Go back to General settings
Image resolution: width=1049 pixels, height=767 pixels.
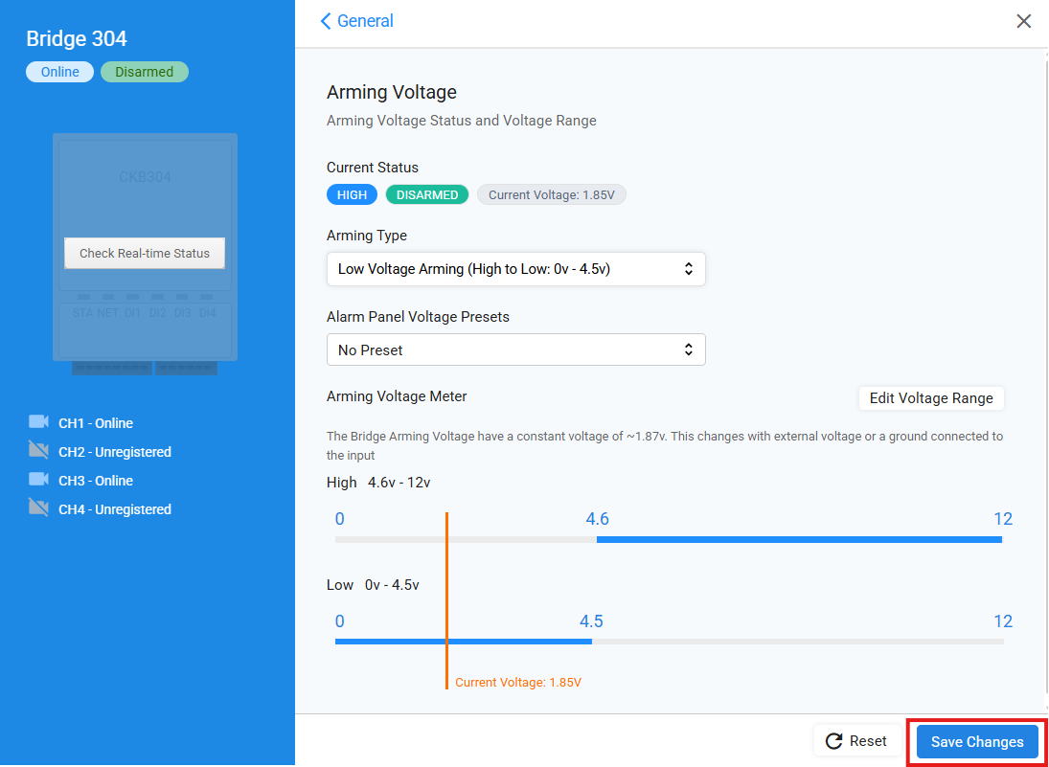(x=365, y=21)
